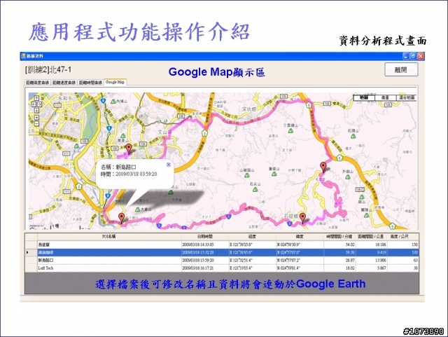Viewport: 448px width, 337px height.
Task: Select the highlighted row dated 2009/03/18 15:32:28
Action: tap(222, 252)
